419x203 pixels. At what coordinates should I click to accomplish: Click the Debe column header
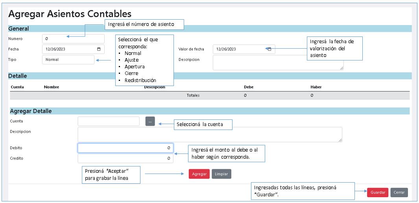(x=248, y=87)
